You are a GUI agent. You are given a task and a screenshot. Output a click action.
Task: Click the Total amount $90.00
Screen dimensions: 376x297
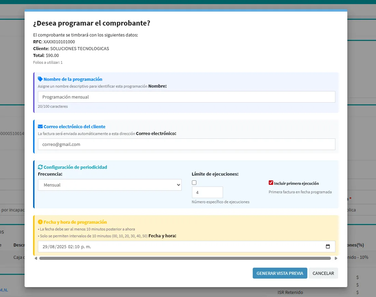point(52,55)
